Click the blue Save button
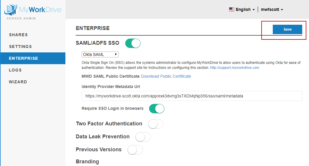 287,29
